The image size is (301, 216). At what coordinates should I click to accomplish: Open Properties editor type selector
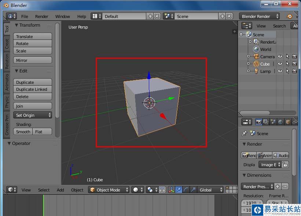point(246,122)
